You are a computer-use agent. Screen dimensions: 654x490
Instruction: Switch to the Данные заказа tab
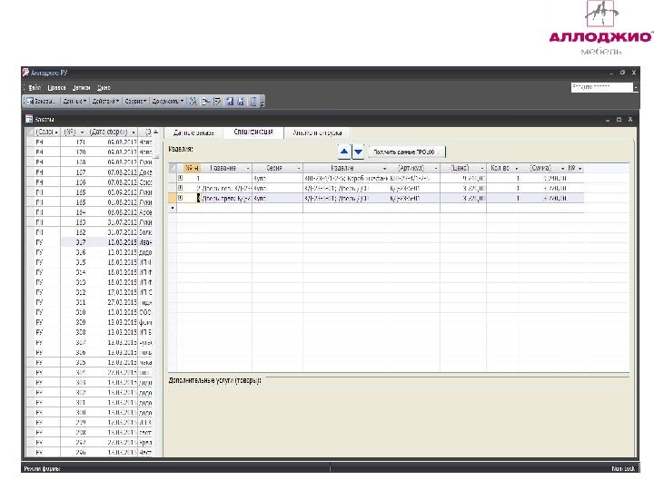[x=193, y=132]
